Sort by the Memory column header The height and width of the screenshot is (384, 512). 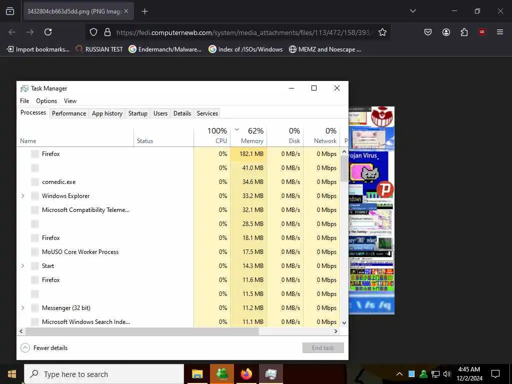[248, 136]
